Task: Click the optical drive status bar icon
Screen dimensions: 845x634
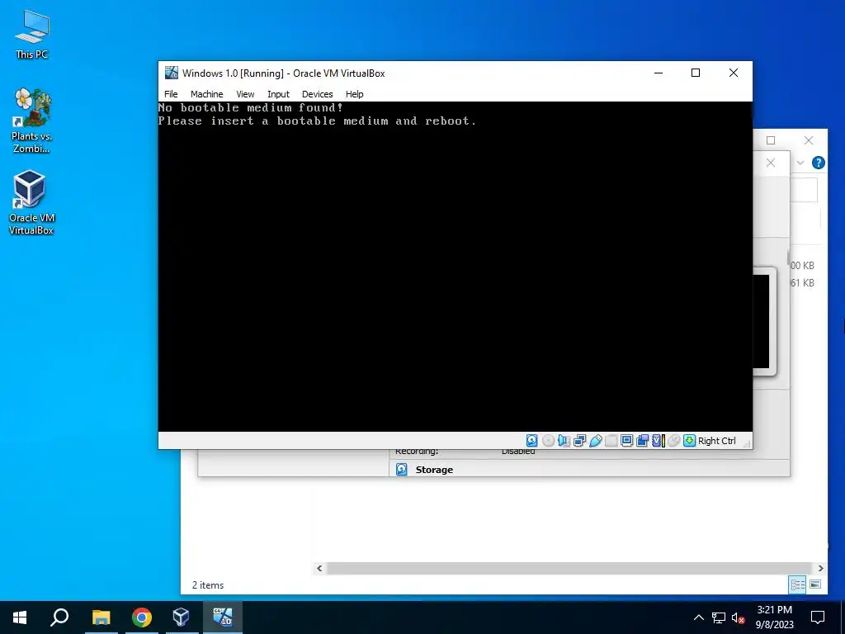Action: pos(548,441)
